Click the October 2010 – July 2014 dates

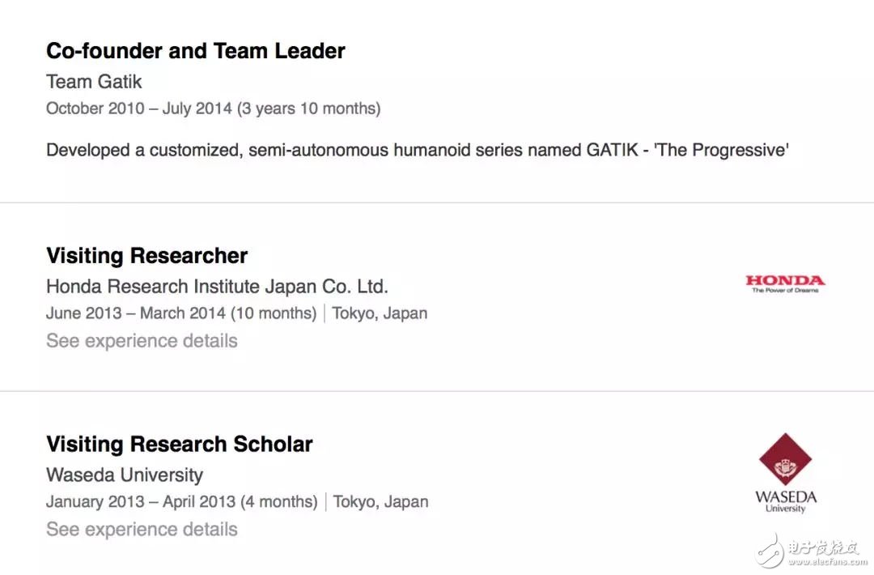click(213, 109)
